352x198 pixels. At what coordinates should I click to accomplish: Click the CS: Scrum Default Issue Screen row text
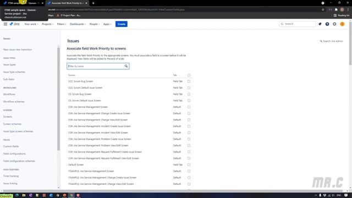84,101
